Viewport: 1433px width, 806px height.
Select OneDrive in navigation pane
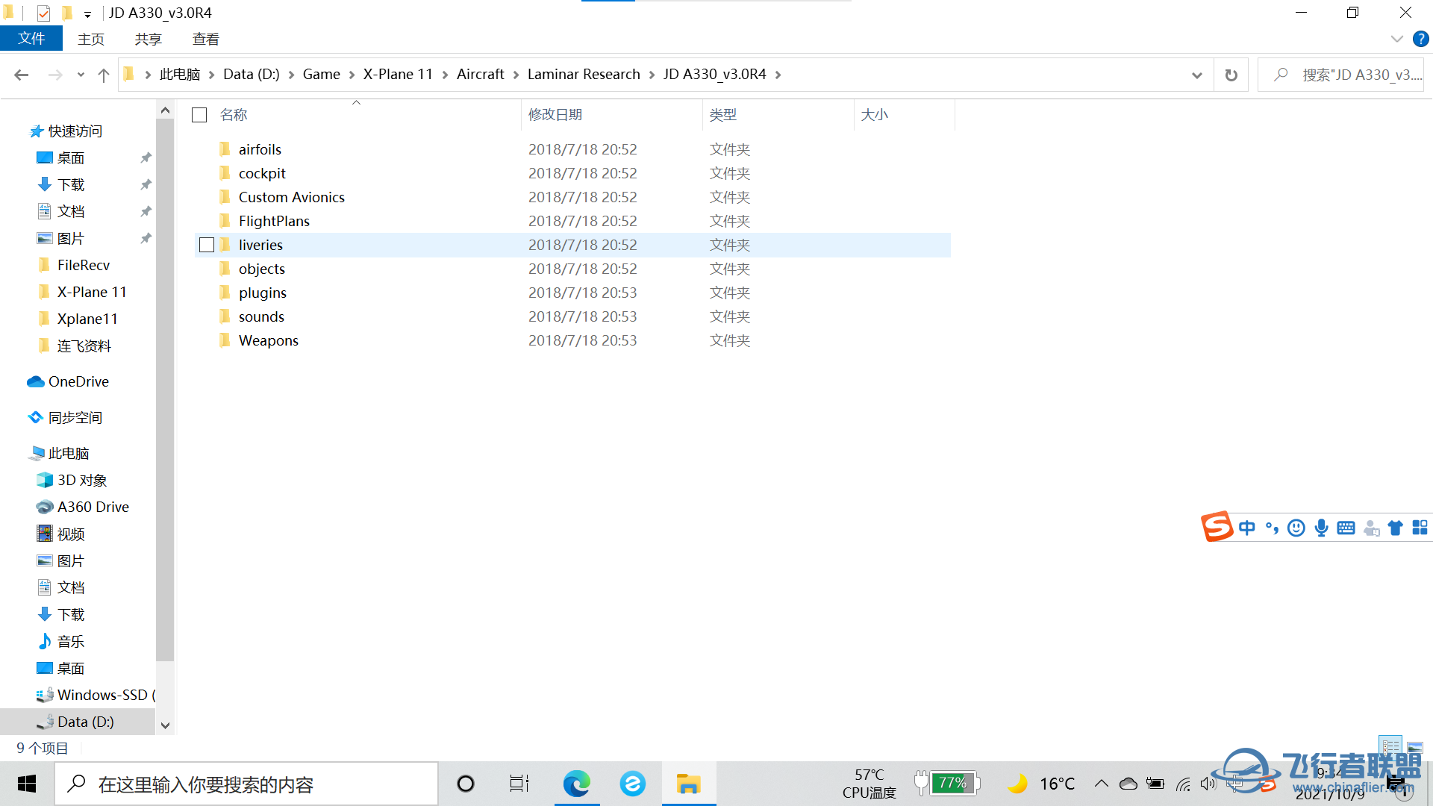(78, 381)
